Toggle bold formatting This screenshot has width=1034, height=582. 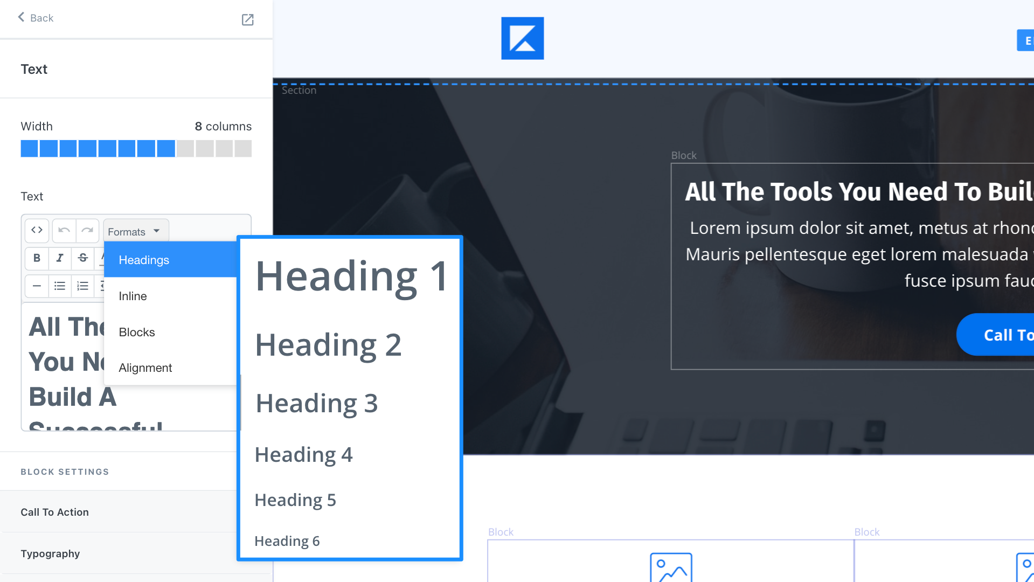[x=37, y=258]
